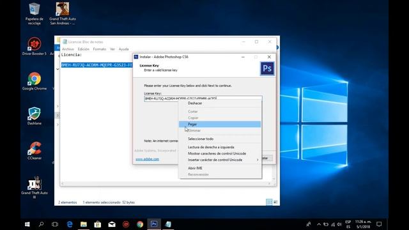This screenshot has width=409, height=230.
Task: Open the www.adobe.com link
Action: coord(147,159)
